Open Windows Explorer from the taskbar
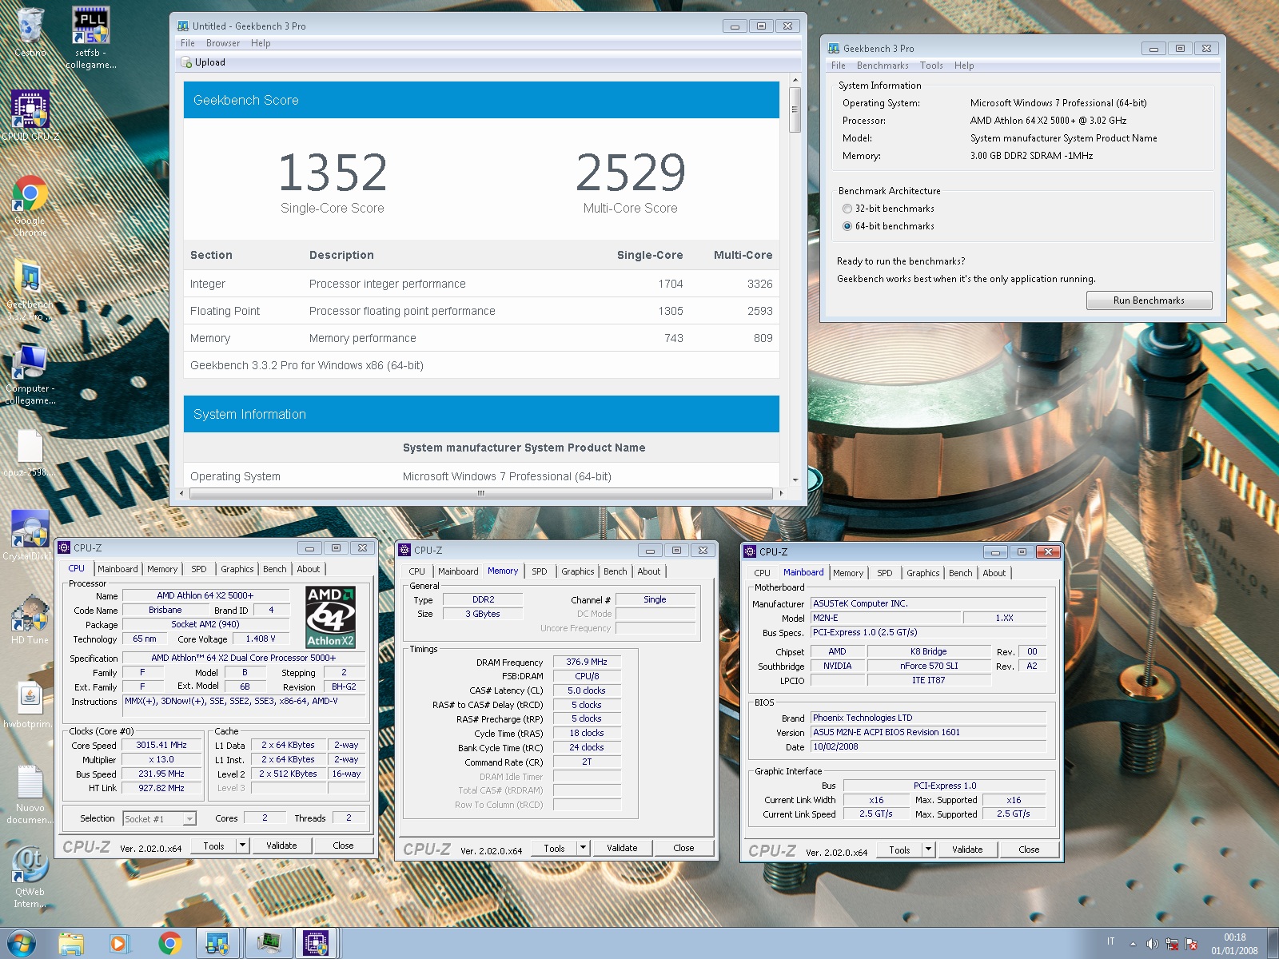 click(71, 944)
